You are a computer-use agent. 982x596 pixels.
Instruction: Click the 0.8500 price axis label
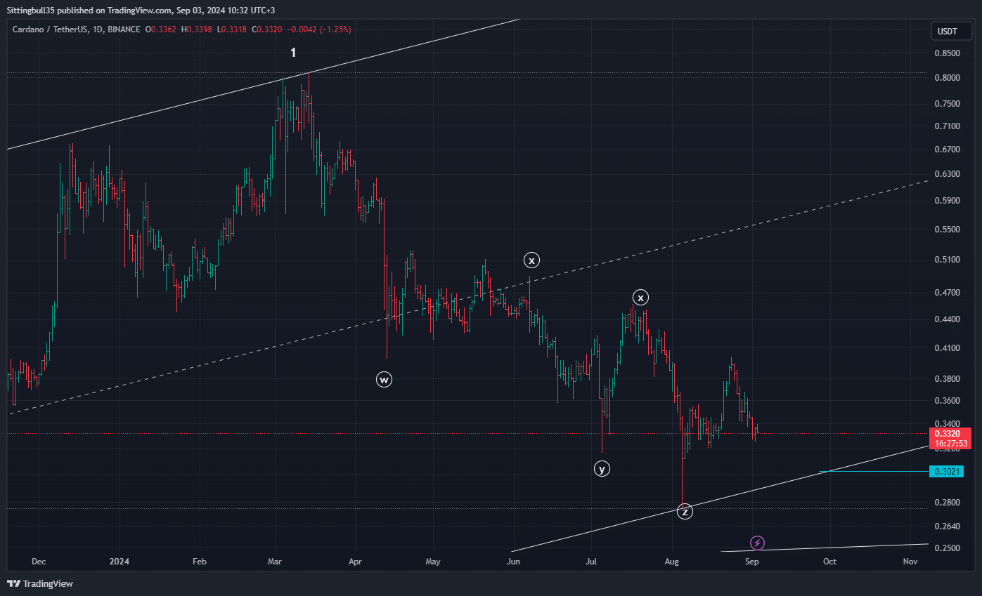click(948, 53)
